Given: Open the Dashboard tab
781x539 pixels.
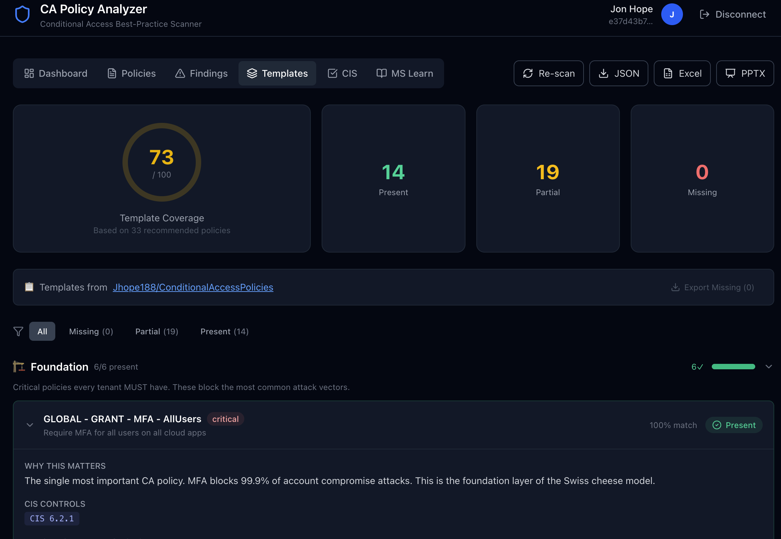Looking at the screenshot, I should pyautogui.click(x=56, y=73).
